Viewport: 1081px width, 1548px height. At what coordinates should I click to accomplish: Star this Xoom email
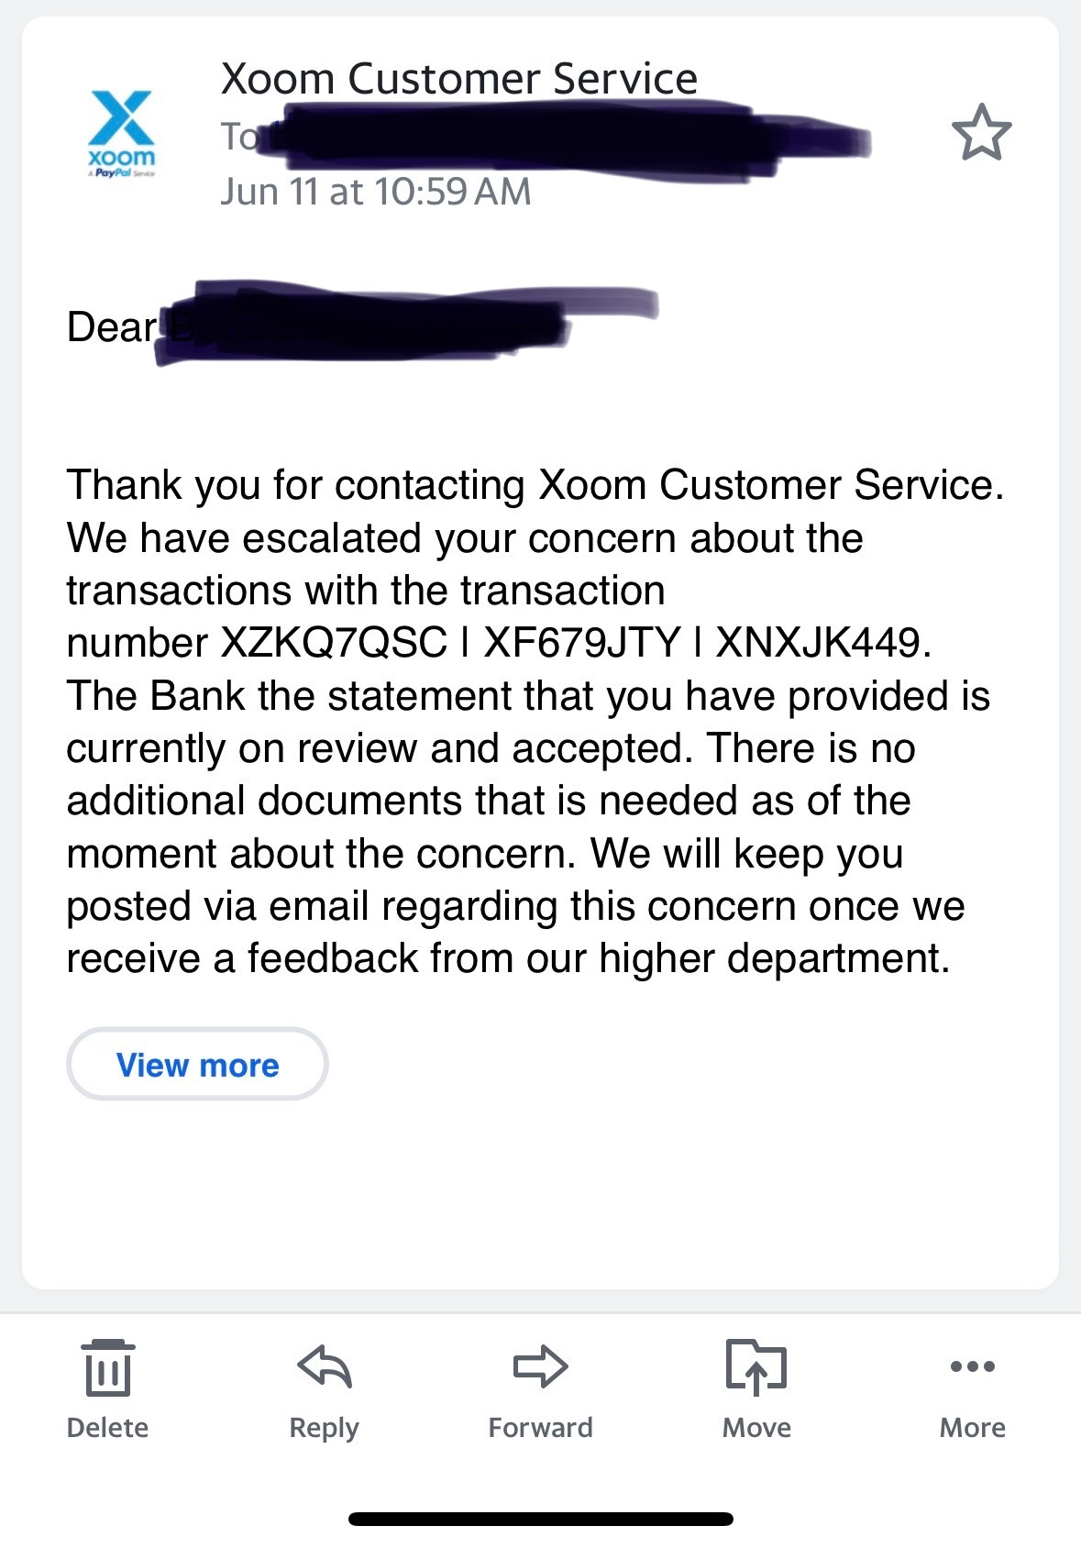981,133
